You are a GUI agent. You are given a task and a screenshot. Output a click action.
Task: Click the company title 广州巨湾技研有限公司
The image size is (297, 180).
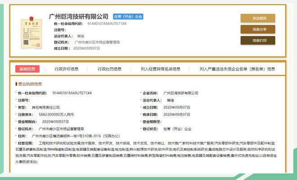pos(79,17)
